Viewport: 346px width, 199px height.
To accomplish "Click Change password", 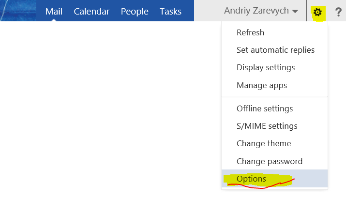I will click(274, 161).
